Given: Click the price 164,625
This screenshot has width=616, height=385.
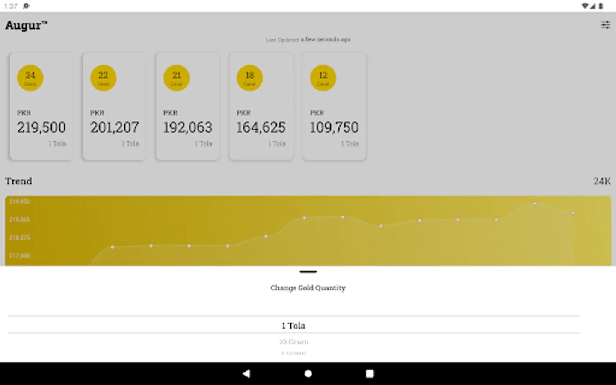Looking at the screenshot, I should (x=261, y=127).
